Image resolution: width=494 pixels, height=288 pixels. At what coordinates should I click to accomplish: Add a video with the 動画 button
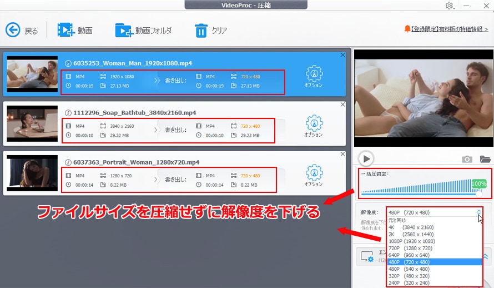coord(75,30)
